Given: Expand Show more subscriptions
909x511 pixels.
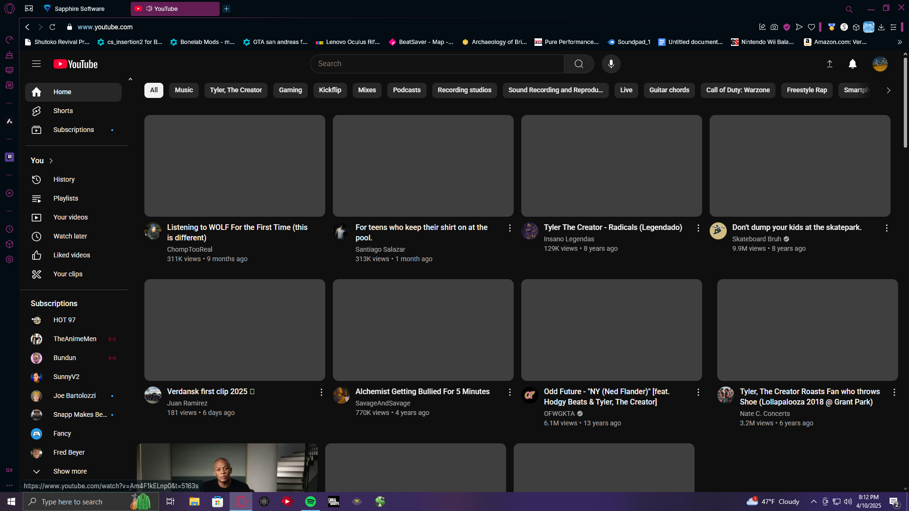Looking at the screenshot, I should 70,471.
